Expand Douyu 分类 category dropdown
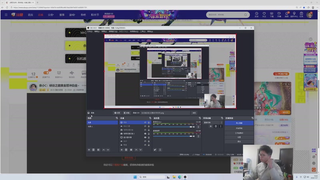This screenshot has width=320, height=180. (x=51, y=15)
